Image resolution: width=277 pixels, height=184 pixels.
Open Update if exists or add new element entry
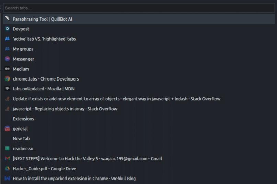139,99
